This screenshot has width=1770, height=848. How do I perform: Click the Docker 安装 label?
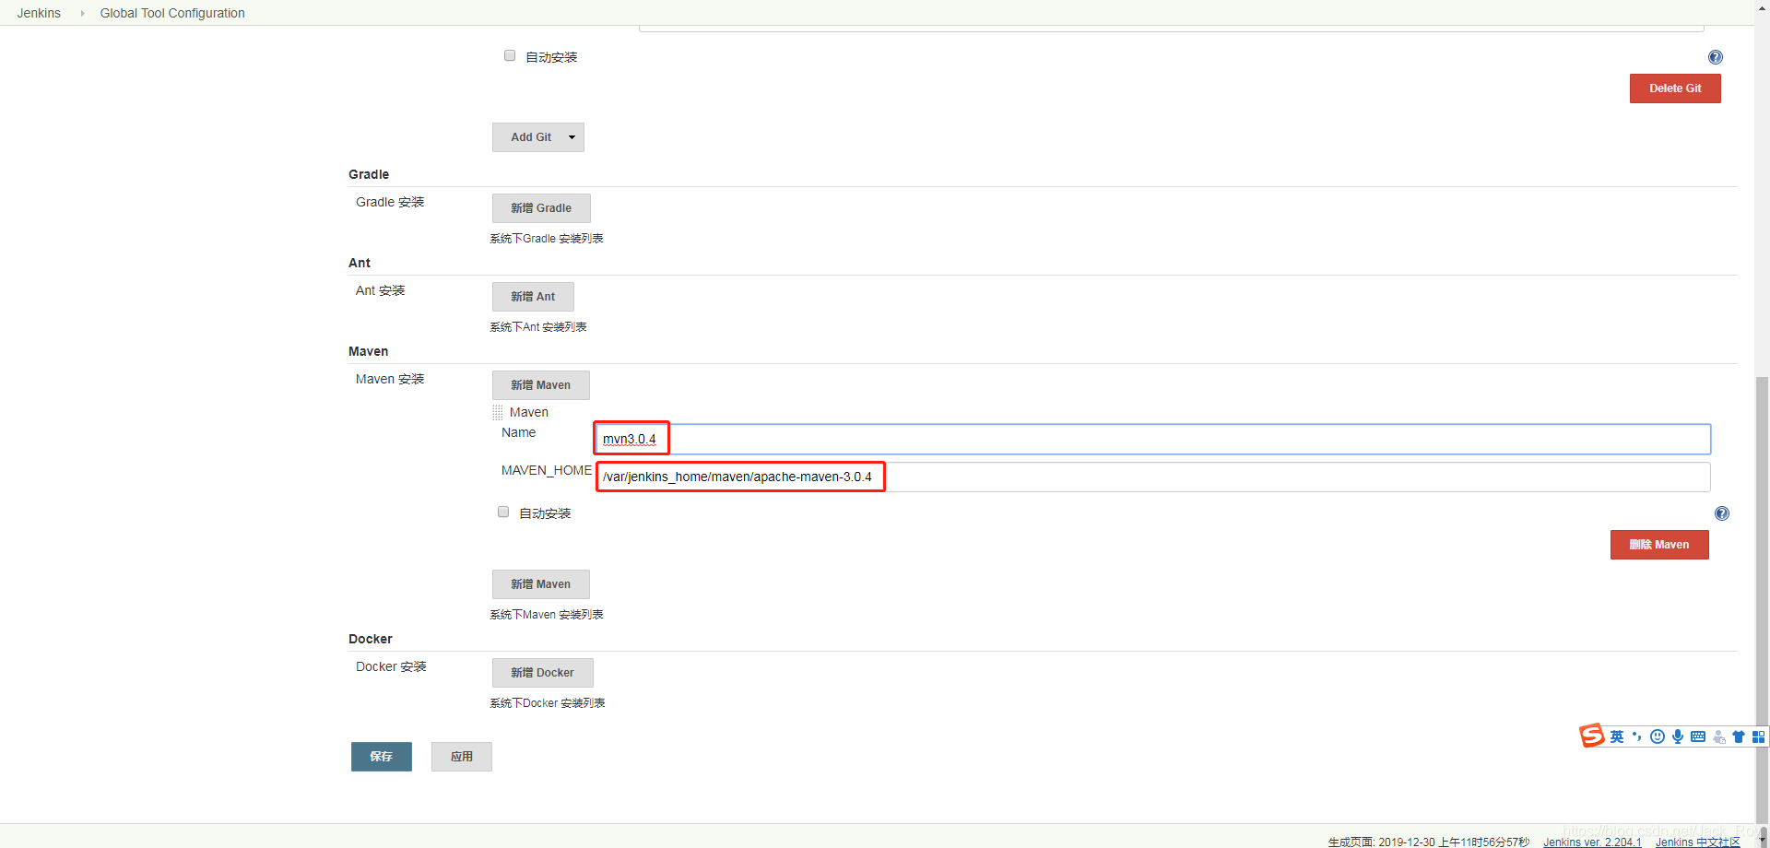point(391,666)
